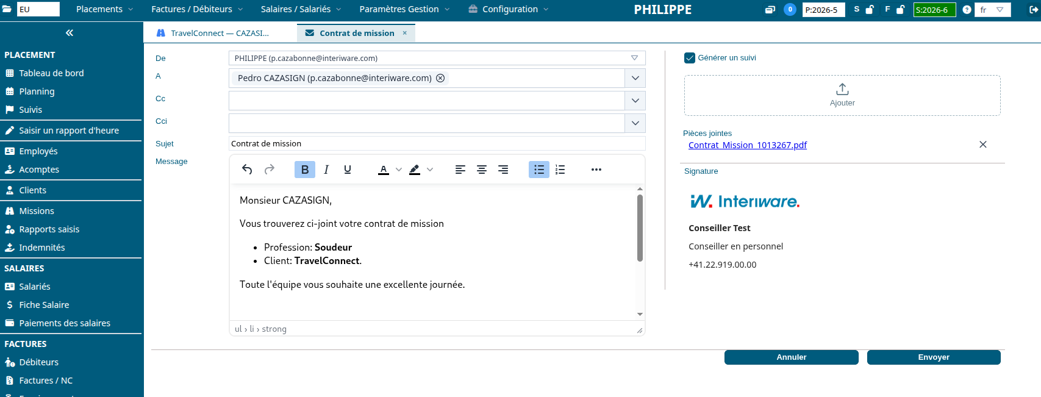Open Fiche Salaire in sidebar
The width and height of the screenshot is (1041, 397).
pyautogui.click(x=44, y=305)
